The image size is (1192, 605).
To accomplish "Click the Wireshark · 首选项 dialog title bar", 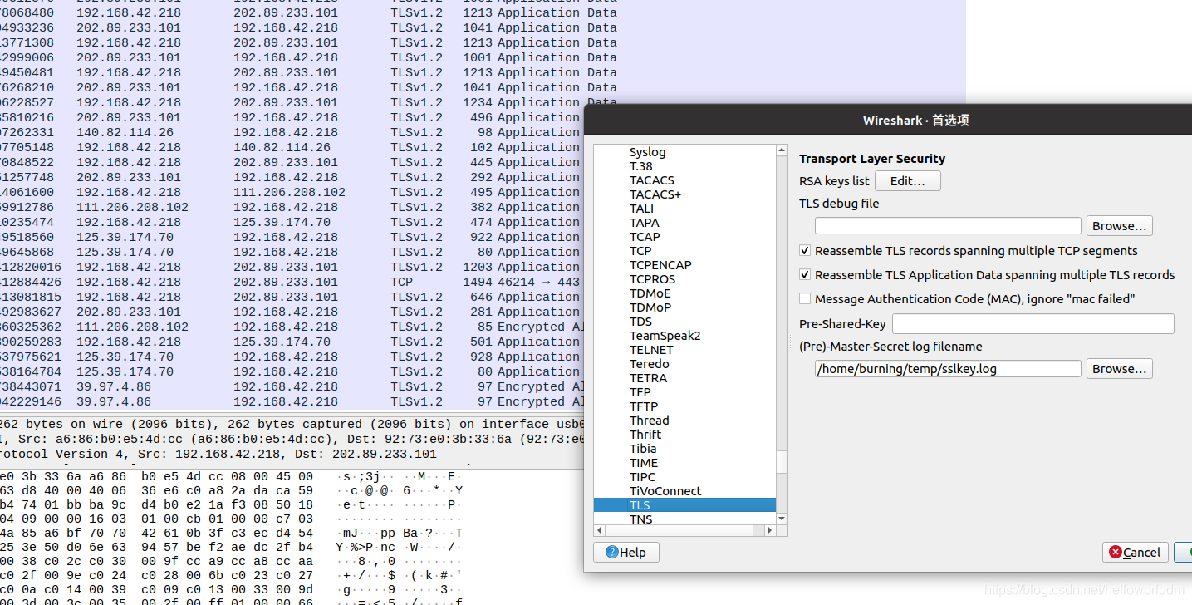I will [x=888, y=121].
